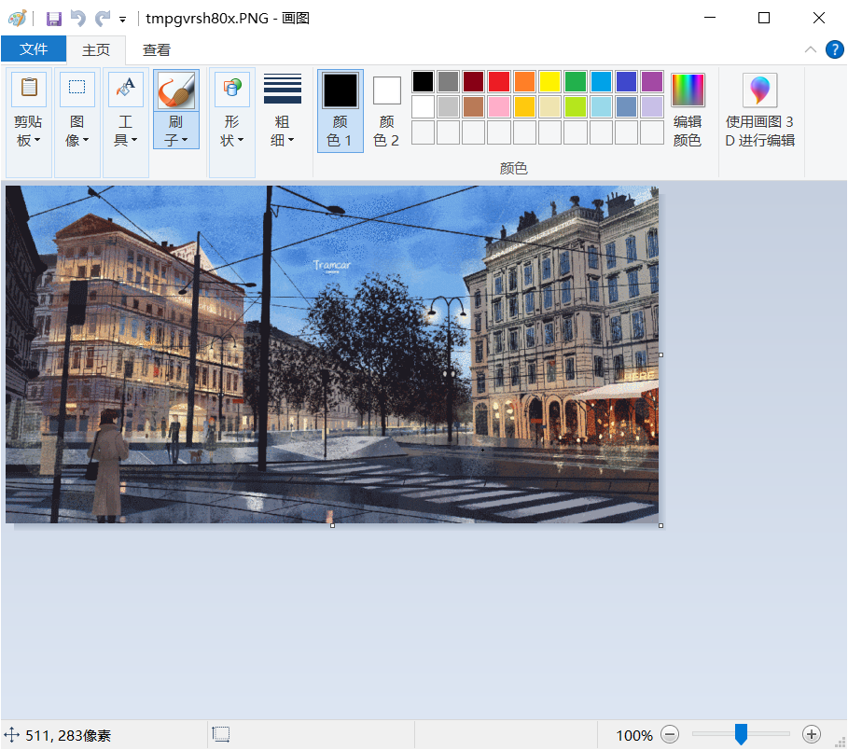This screenshot has height=750, width=848.
Task: Click the canvas right-edge resize handle
Action: [x=660, y=355]
